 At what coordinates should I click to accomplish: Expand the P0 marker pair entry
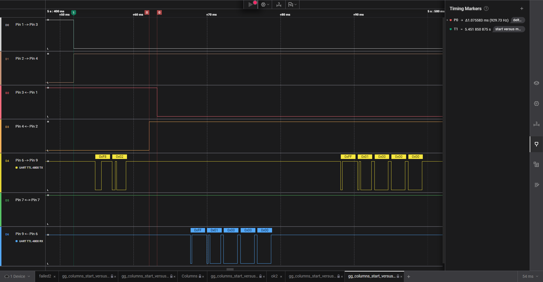[447, 20]
